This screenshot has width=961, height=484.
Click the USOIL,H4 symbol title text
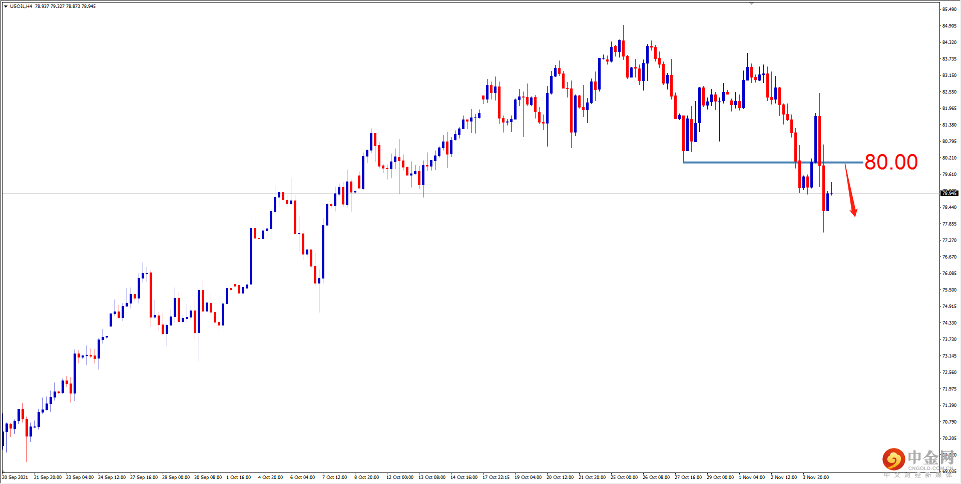[x=20, y=6]
